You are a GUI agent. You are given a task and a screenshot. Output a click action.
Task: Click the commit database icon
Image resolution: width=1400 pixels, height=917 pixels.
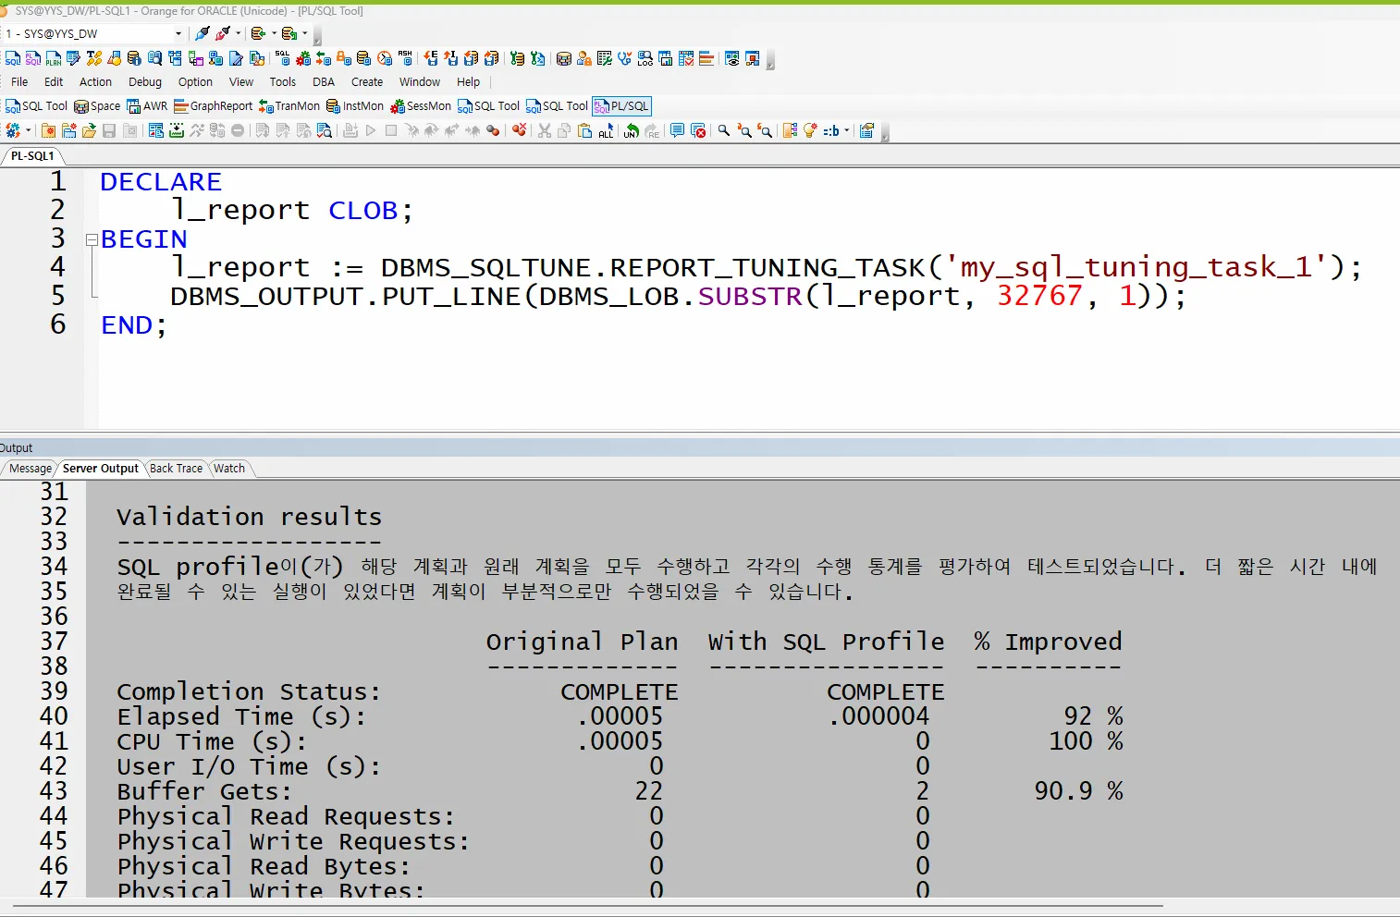point(259,33)
